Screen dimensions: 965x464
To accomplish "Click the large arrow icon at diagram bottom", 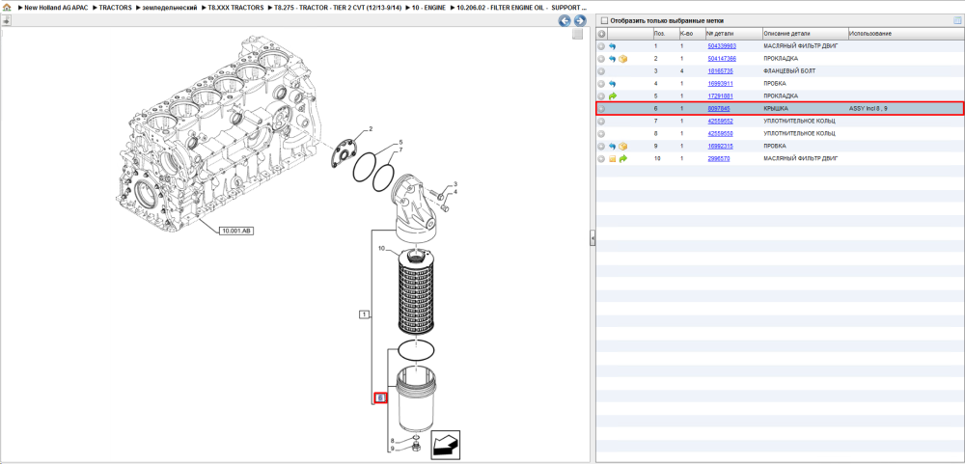I will click(445, 445).
